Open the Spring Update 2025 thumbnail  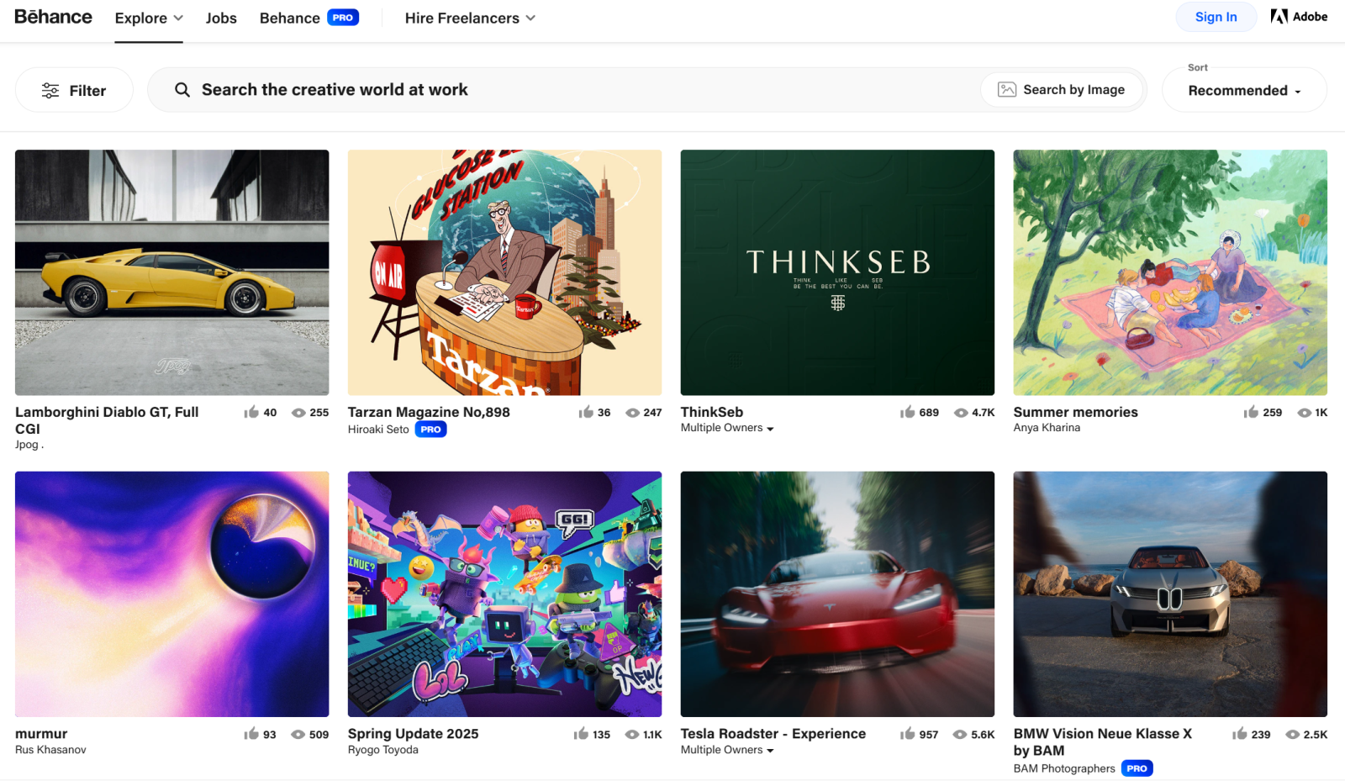pyautogui.click(x=504, y=594)
